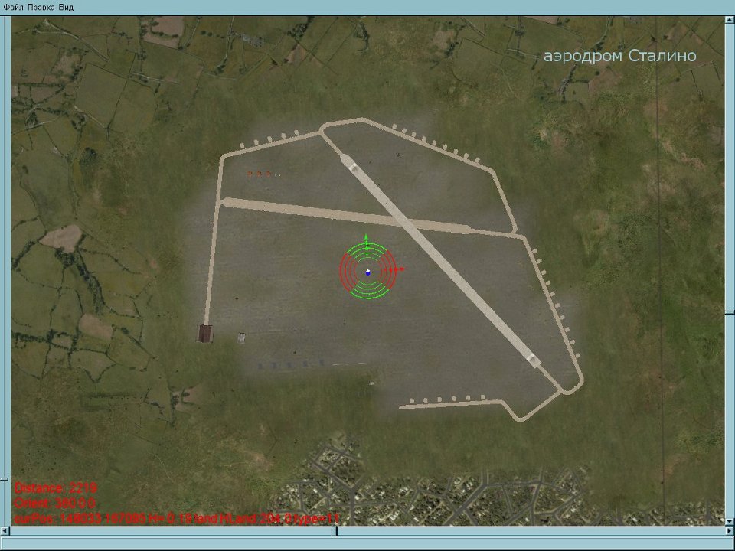Click the red right arrow of the gizmo

click(x=400, y=269)
